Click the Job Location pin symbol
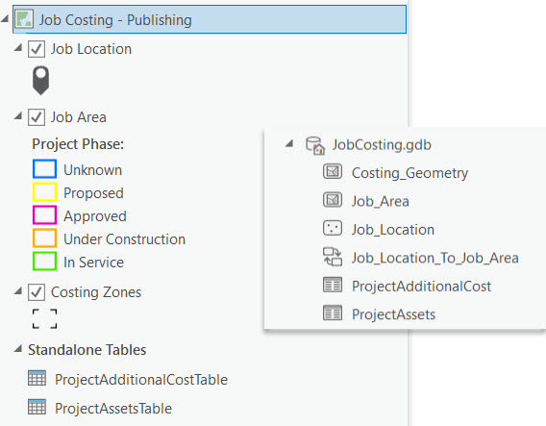546x426 pixels. [40, 81]
